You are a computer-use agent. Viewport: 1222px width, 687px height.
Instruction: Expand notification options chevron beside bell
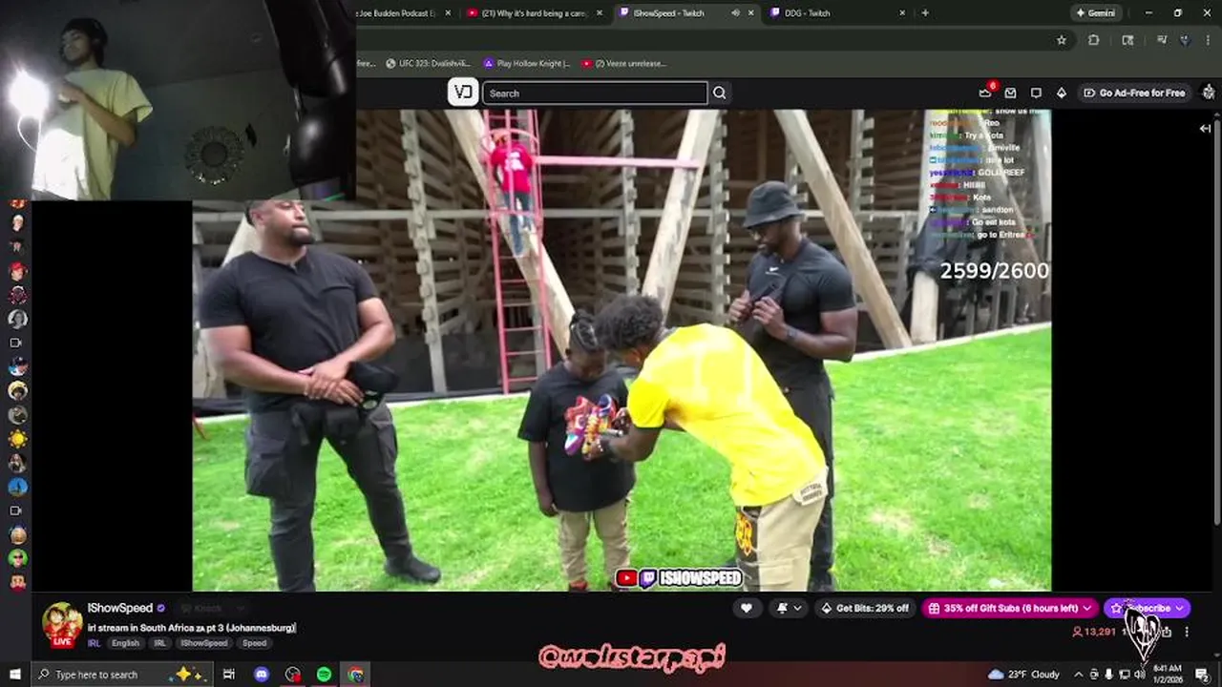[798, 608]
